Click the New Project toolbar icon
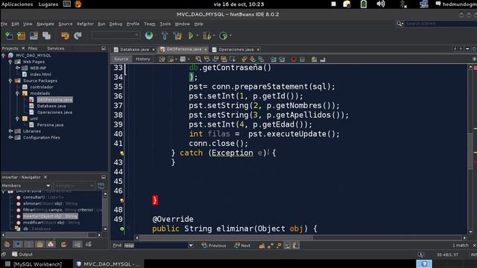477x268 pixels. pyautogui.click(x=22, y=36)
